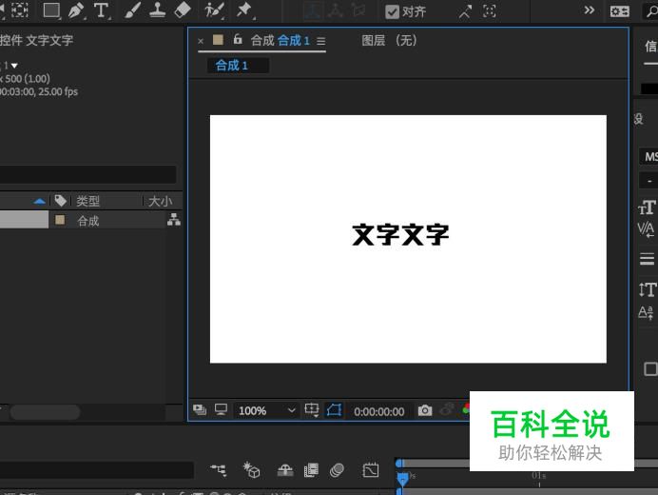Toggle the sort direction arrow in the project columns
This screenshot has height=495, width=658.
[39, 201]
